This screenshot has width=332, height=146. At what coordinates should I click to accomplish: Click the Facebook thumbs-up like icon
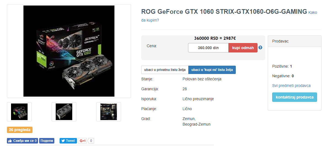(x=10, y=141)
